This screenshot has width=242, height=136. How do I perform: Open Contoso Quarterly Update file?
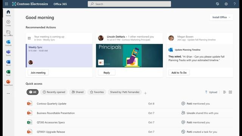pyautogui.click(x=51, y=104)
